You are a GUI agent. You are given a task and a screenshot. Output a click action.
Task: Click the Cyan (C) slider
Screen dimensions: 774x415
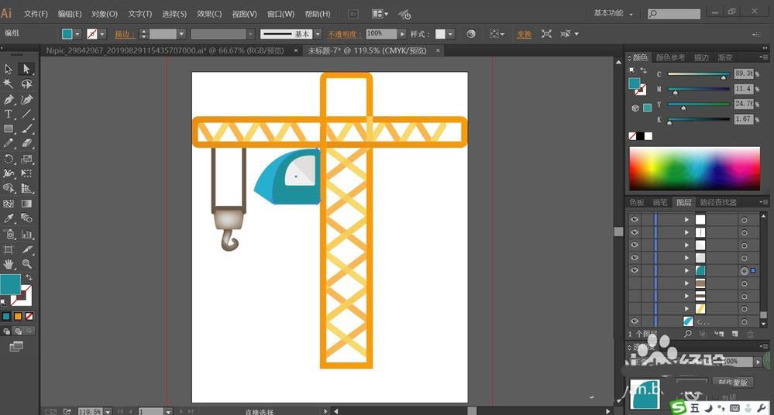click(698, 74)
